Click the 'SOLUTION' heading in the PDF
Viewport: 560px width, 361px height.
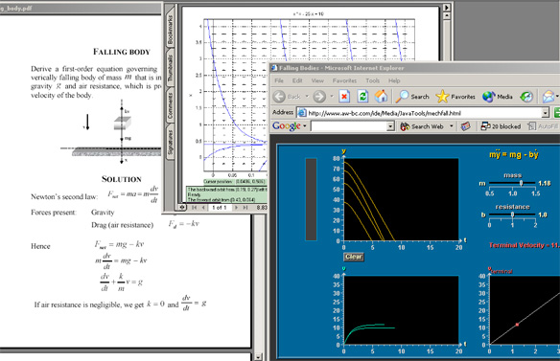coord(122,179)
